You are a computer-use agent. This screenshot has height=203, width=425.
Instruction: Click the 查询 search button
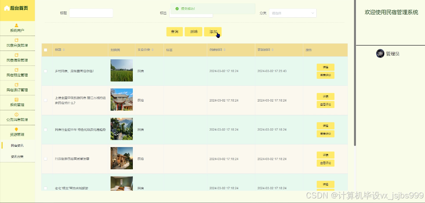pyautogui.click(x=175, y=32)
